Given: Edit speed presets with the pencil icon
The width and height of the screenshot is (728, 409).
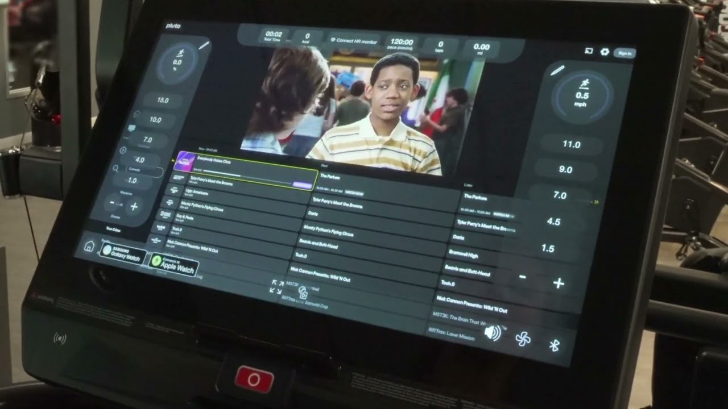Looking at the screenshot, I should [557, 70].
